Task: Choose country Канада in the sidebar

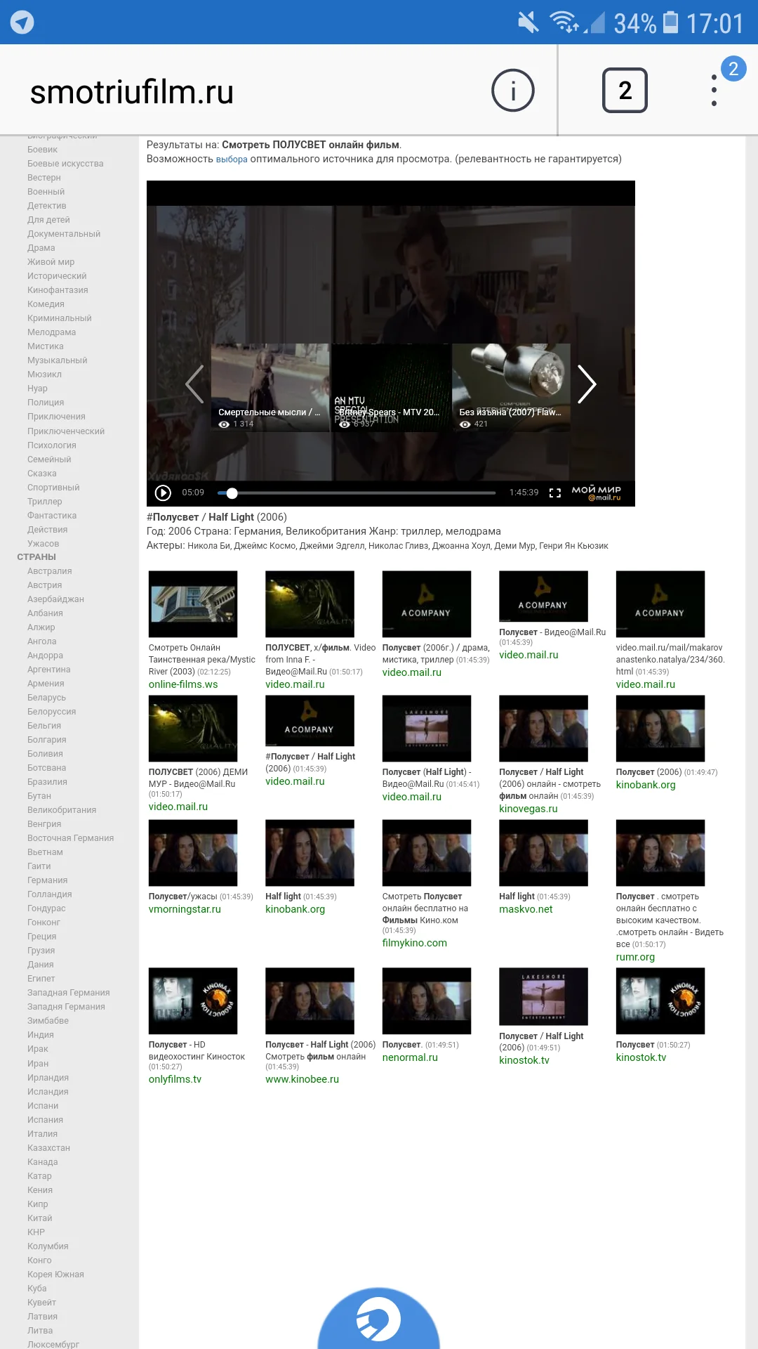Action: point(43,1162)
